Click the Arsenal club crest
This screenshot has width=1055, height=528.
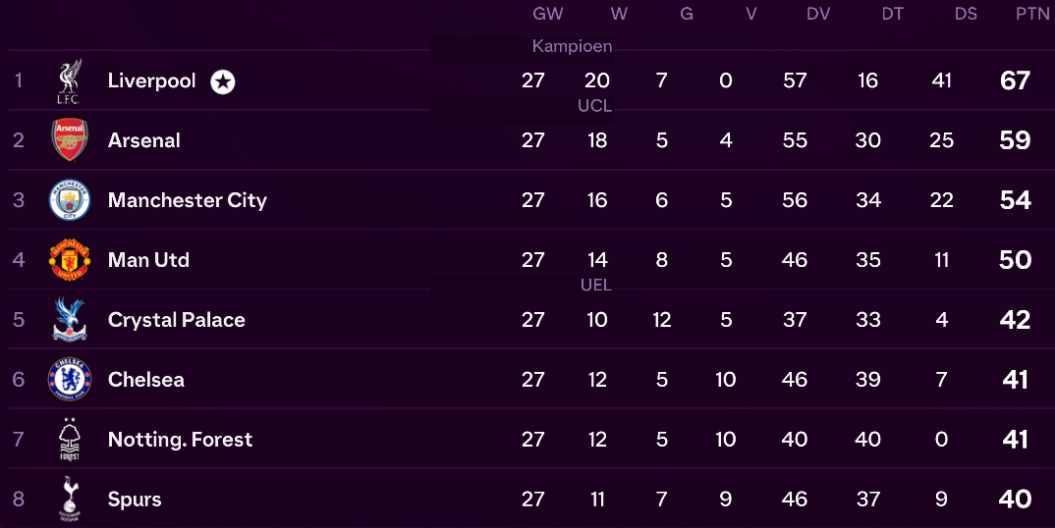(x=70, y=140)
